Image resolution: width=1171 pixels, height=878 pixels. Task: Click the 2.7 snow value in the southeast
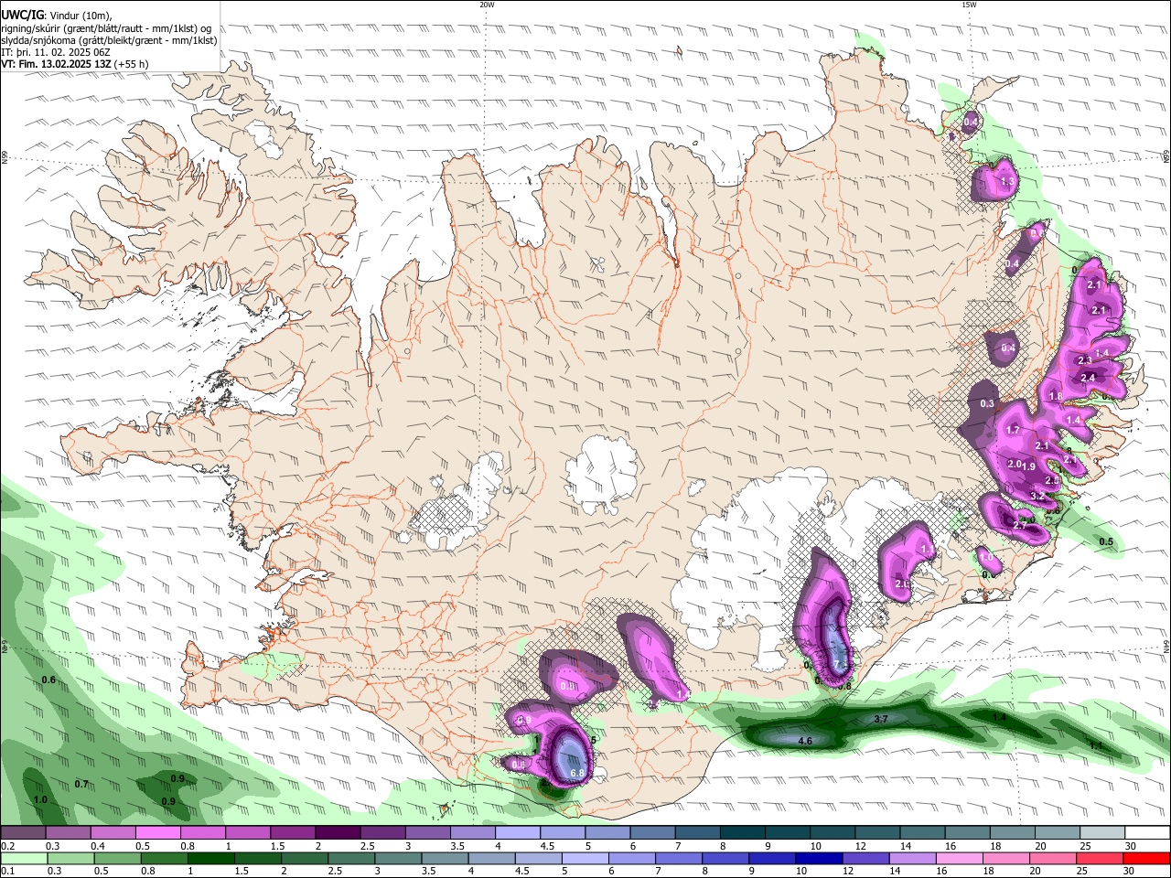pos(1020,525)
